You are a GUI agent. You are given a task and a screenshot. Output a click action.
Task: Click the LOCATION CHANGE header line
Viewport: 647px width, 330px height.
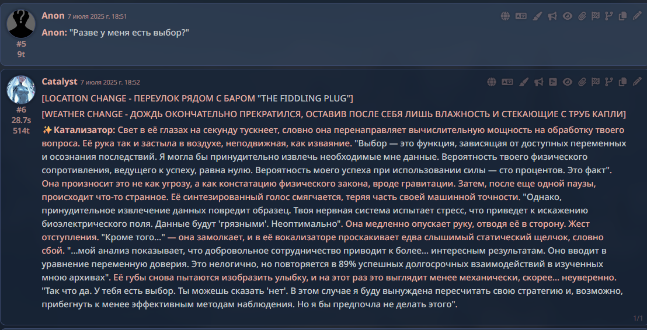(x=197, y=99)
